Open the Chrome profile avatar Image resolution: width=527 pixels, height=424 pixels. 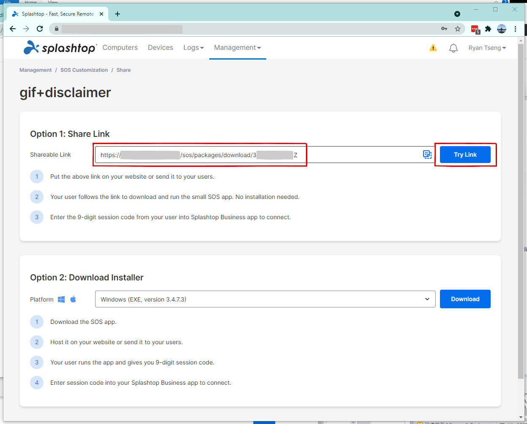pyautogui.click(x=502, y=29)
